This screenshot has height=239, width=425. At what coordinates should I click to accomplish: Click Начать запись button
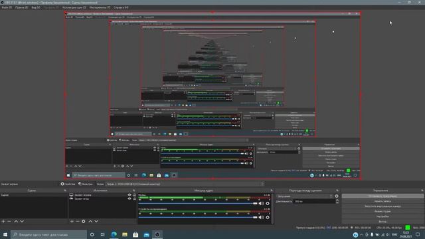coord(382,201)
